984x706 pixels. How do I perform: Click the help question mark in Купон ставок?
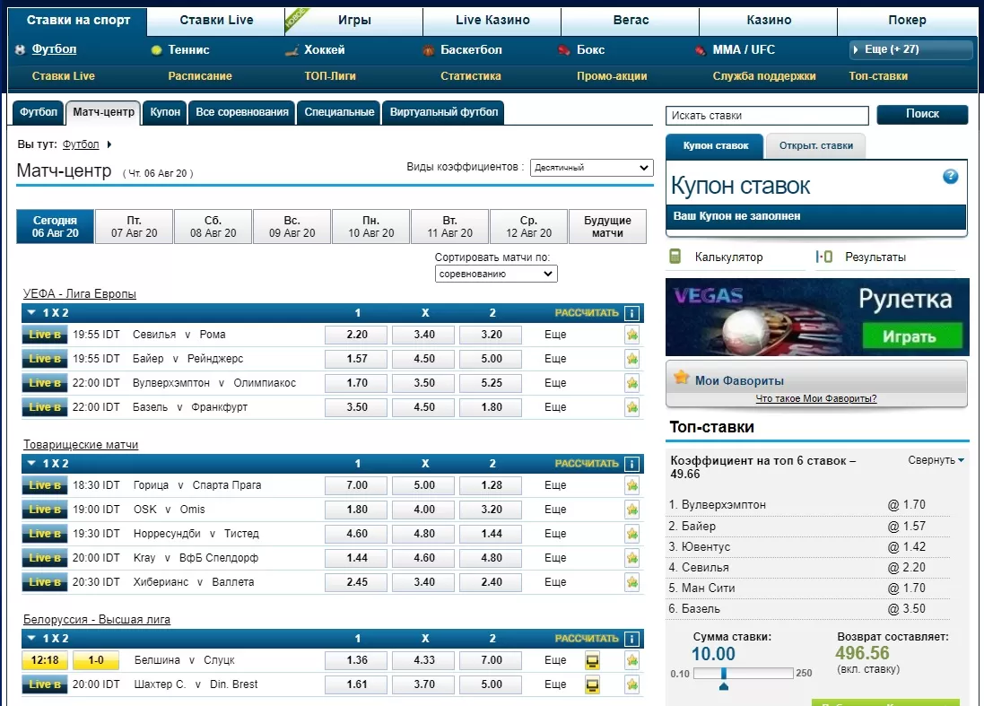click(951, 177)
